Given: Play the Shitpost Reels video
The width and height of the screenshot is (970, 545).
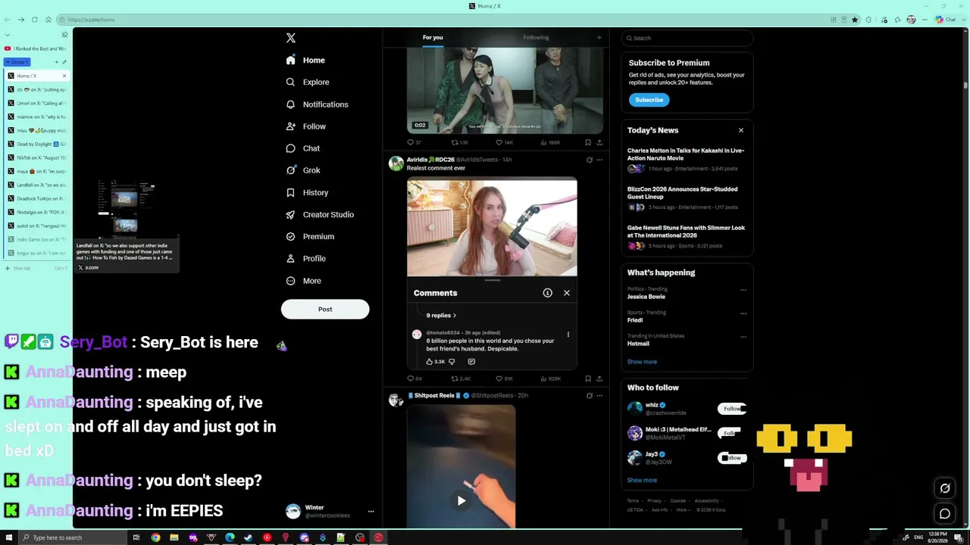Looking at the screenshot, I should click(x=461, y=500).
